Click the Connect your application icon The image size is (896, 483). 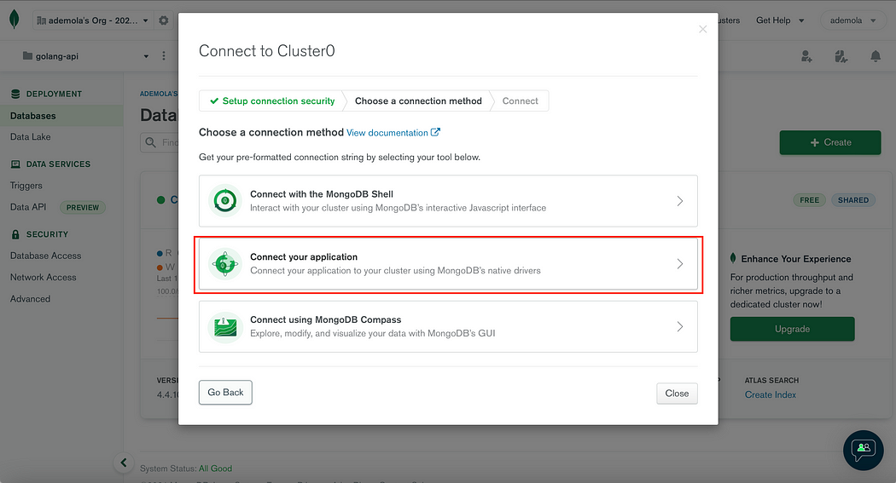coord(225,263)
